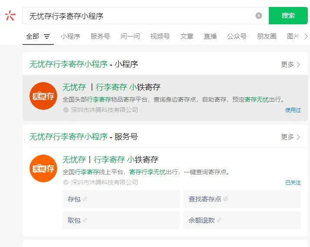
Task: Click inside the search input field
Action: point(139,16)
